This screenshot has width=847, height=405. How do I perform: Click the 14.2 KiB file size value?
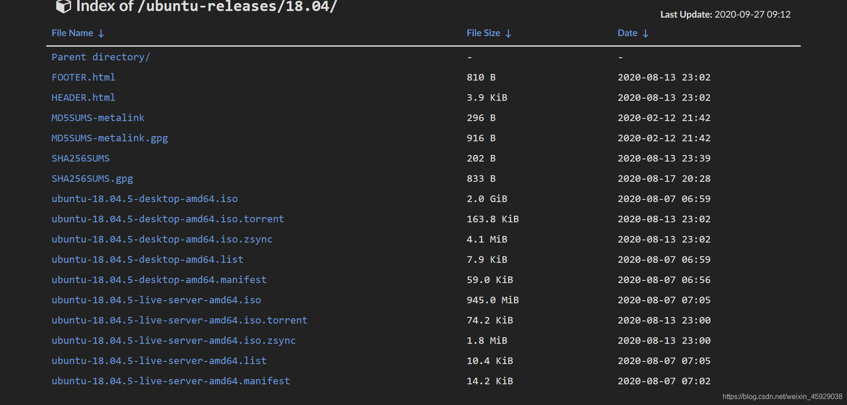[x=490, y=381]
